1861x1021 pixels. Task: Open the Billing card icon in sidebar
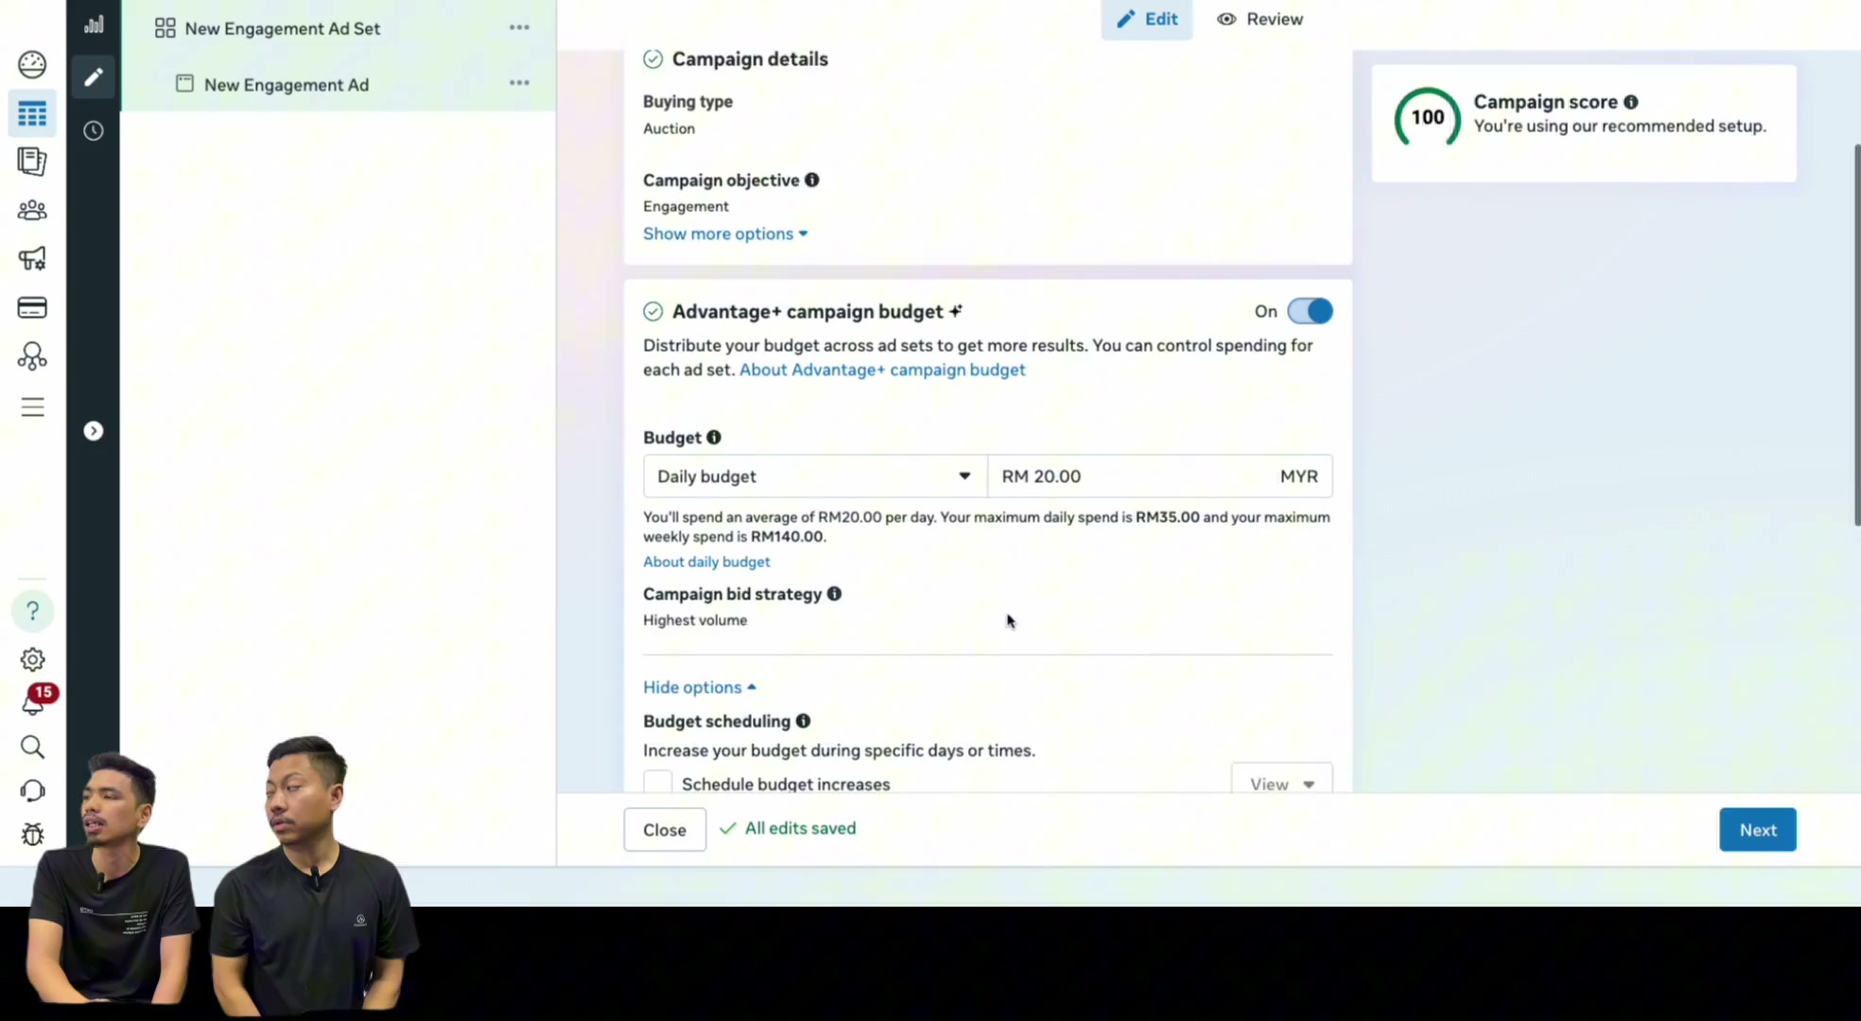[32, 307]
